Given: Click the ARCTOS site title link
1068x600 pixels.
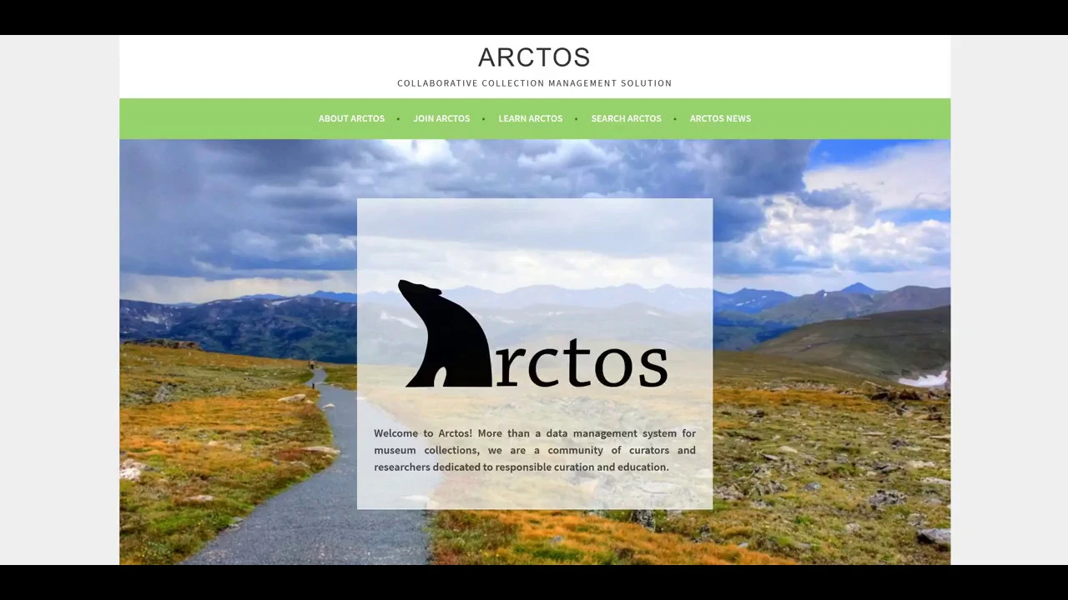Looking at the screenshot, I should (x=534, y=57).
